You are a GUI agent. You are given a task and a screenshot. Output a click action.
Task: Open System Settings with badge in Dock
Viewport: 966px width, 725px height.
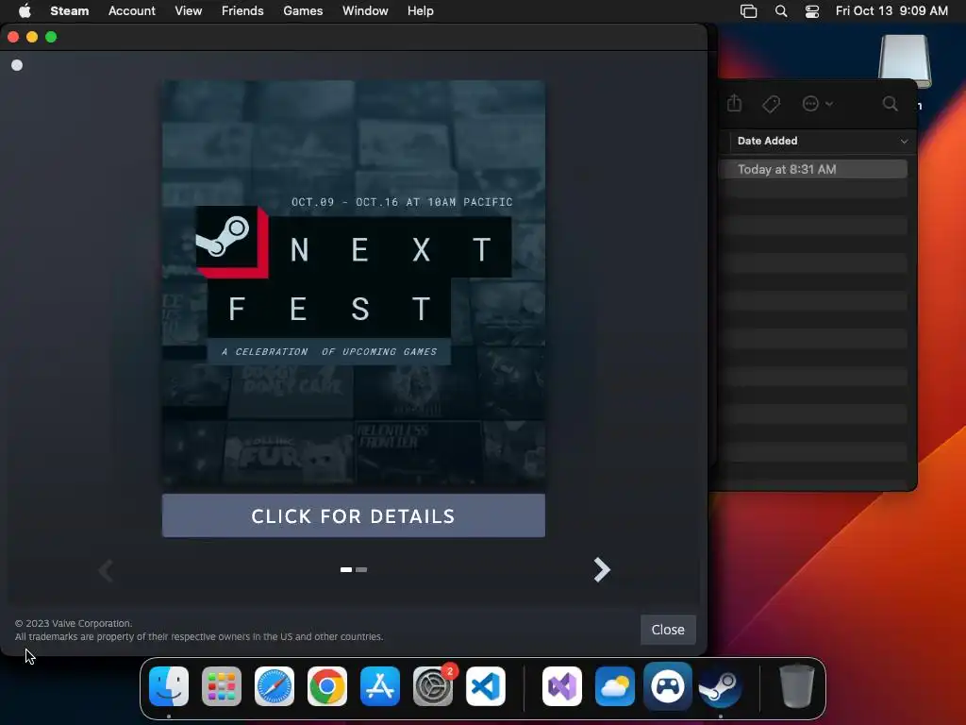click(432, 686)
